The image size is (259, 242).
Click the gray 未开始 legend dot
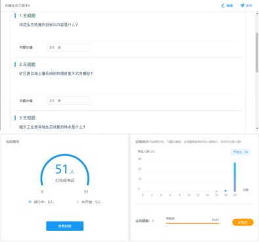pos(78,202)
